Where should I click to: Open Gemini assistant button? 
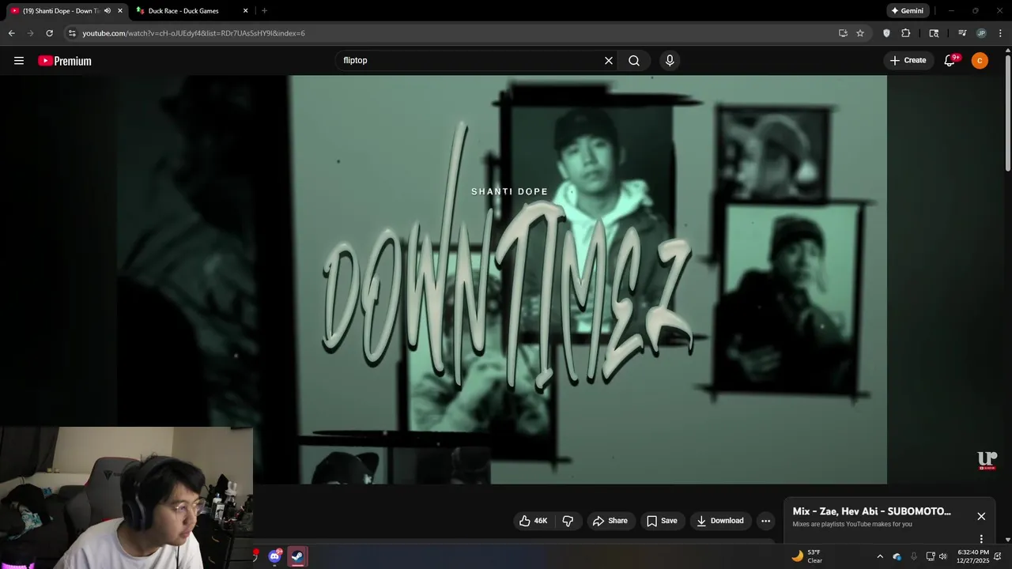tap(908, 11)
